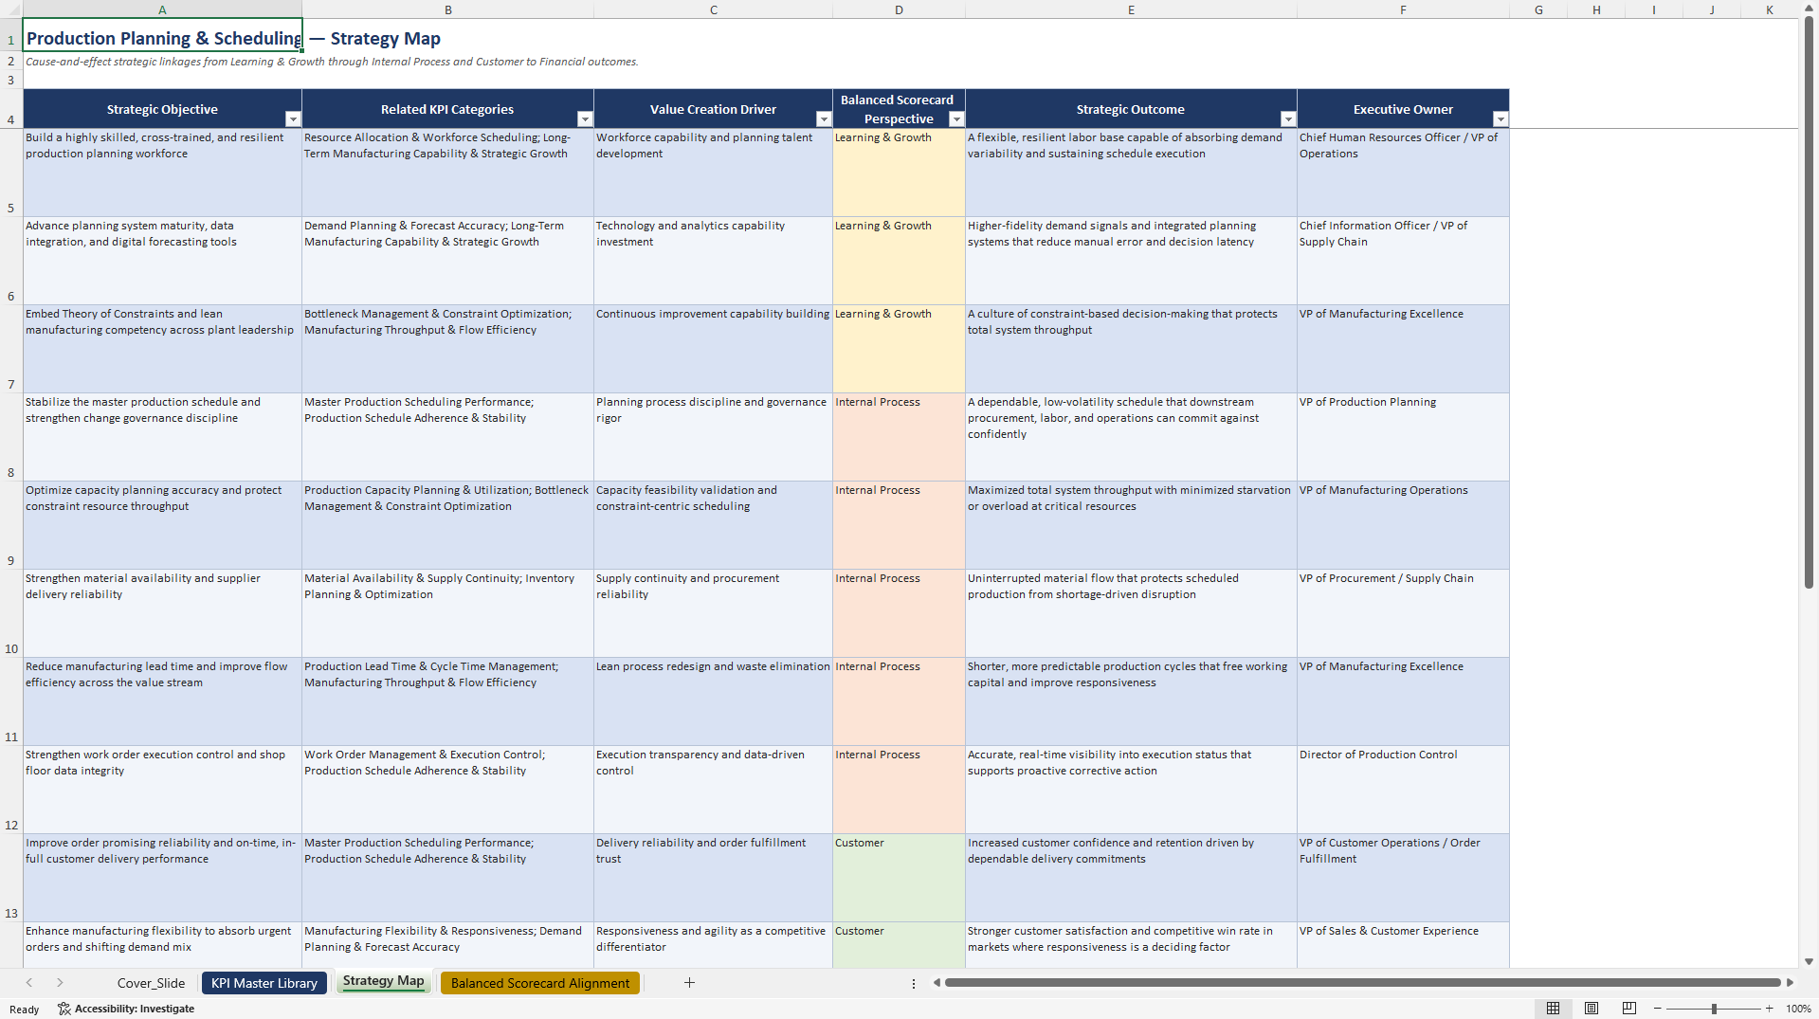The width and height of the screenshot is (1819, 1019).
Task: Select cell 'VP of Sales & Customer Experience'
Action: [x=1403, y=945]
